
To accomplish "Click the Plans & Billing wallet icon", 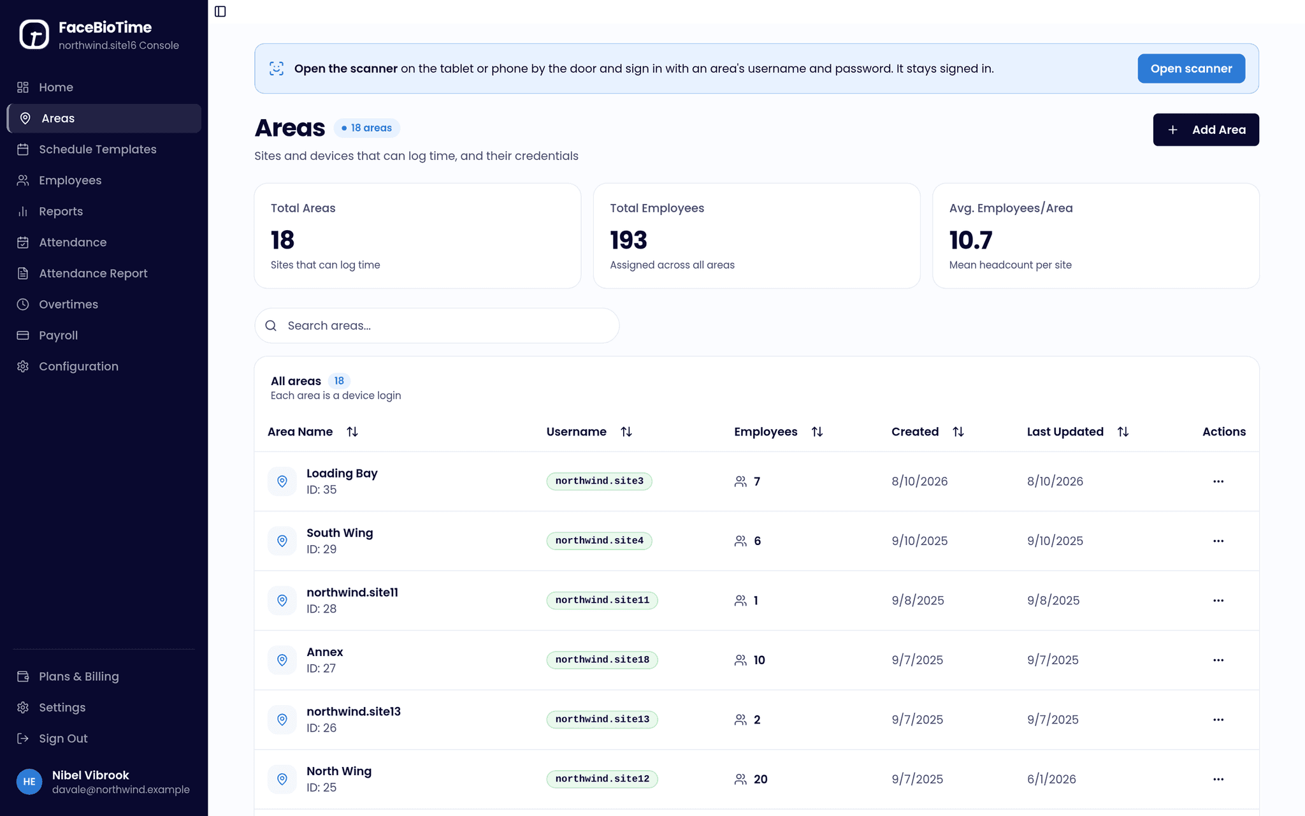I will coord(23,676).
